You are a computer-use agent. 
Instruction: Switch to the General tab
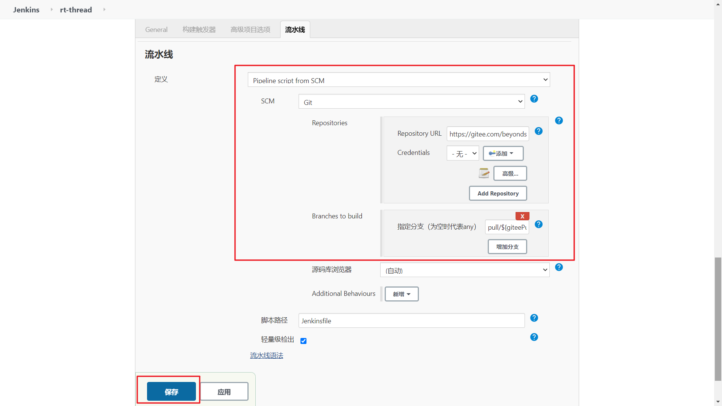pos(156,30)
